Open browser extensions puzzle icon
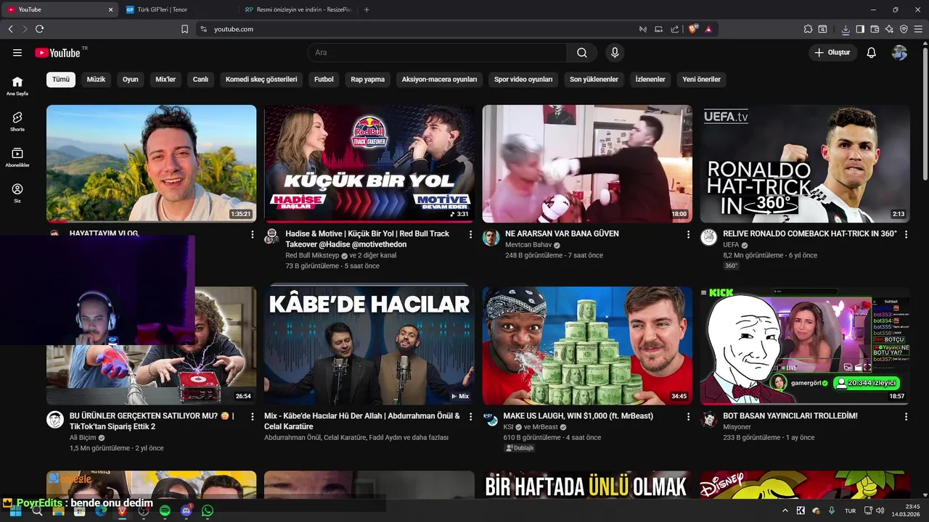This screenshot has height=522, width=929. [x=808, y=29]
